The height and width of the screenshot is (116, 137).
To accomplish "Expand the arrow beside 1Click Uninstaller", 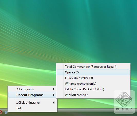I will coord(54,103).
